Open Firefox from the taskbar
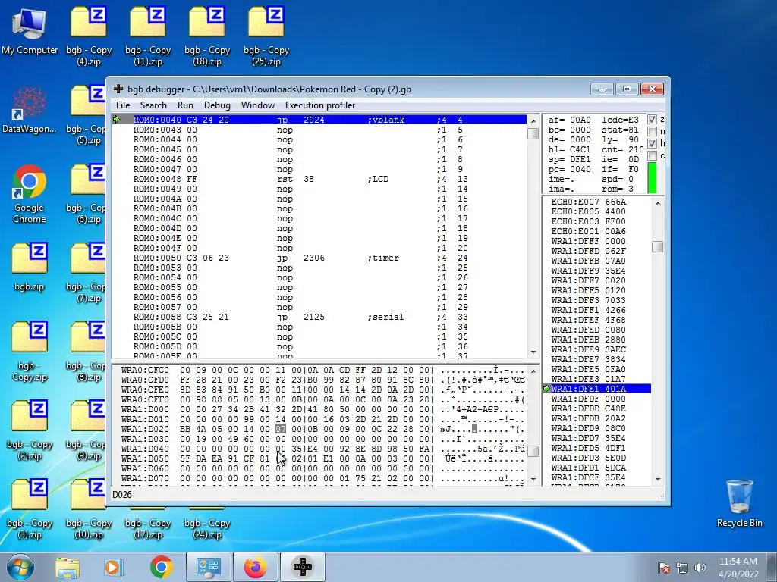777x582 pixels. point(255,567)
